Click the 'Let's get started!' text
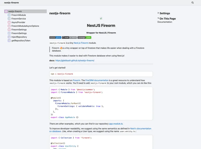The image size is (201, 149). 58,68
